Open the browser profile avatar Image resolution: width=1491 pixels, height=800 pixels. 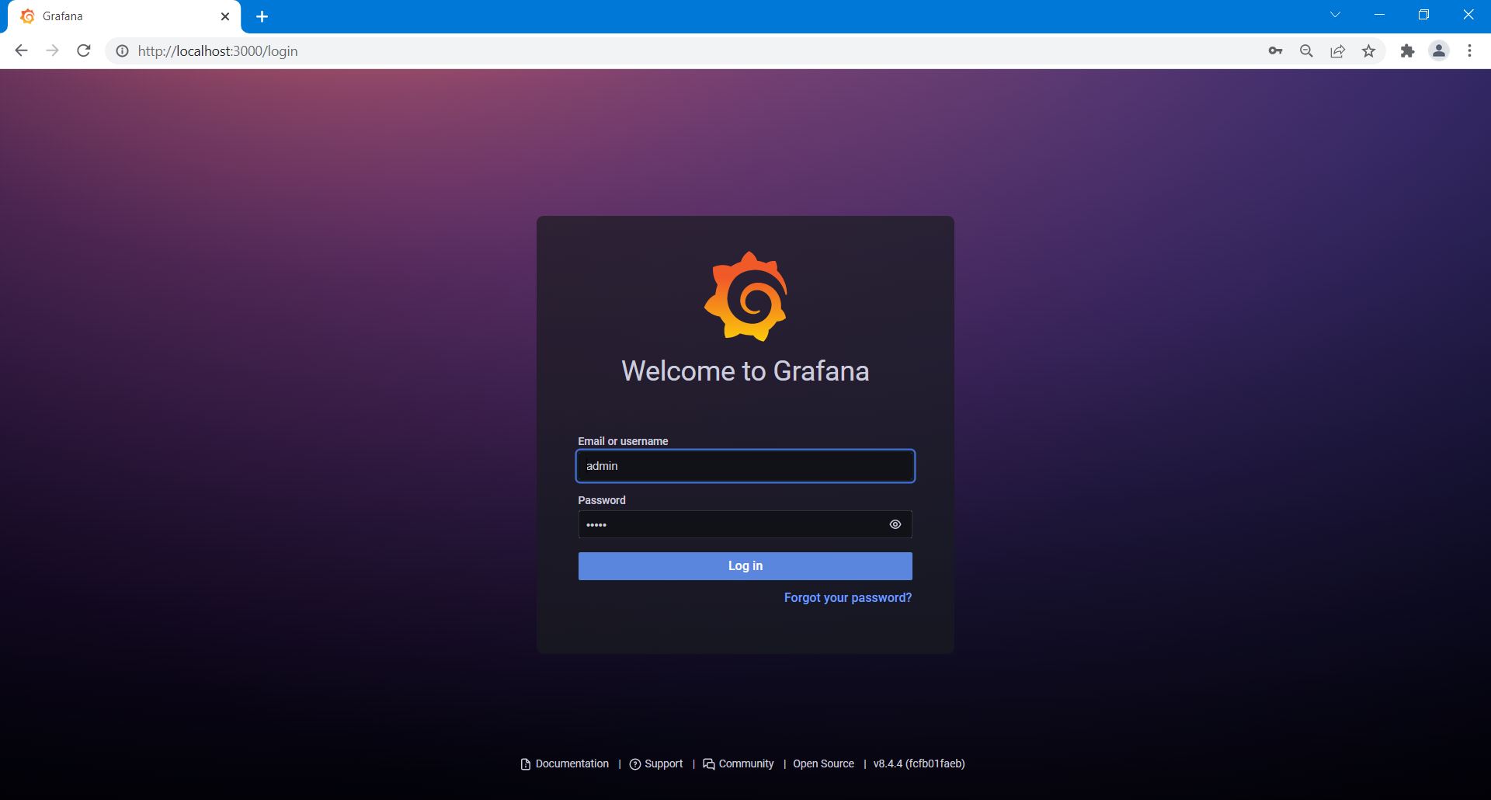coord(1439,51)
